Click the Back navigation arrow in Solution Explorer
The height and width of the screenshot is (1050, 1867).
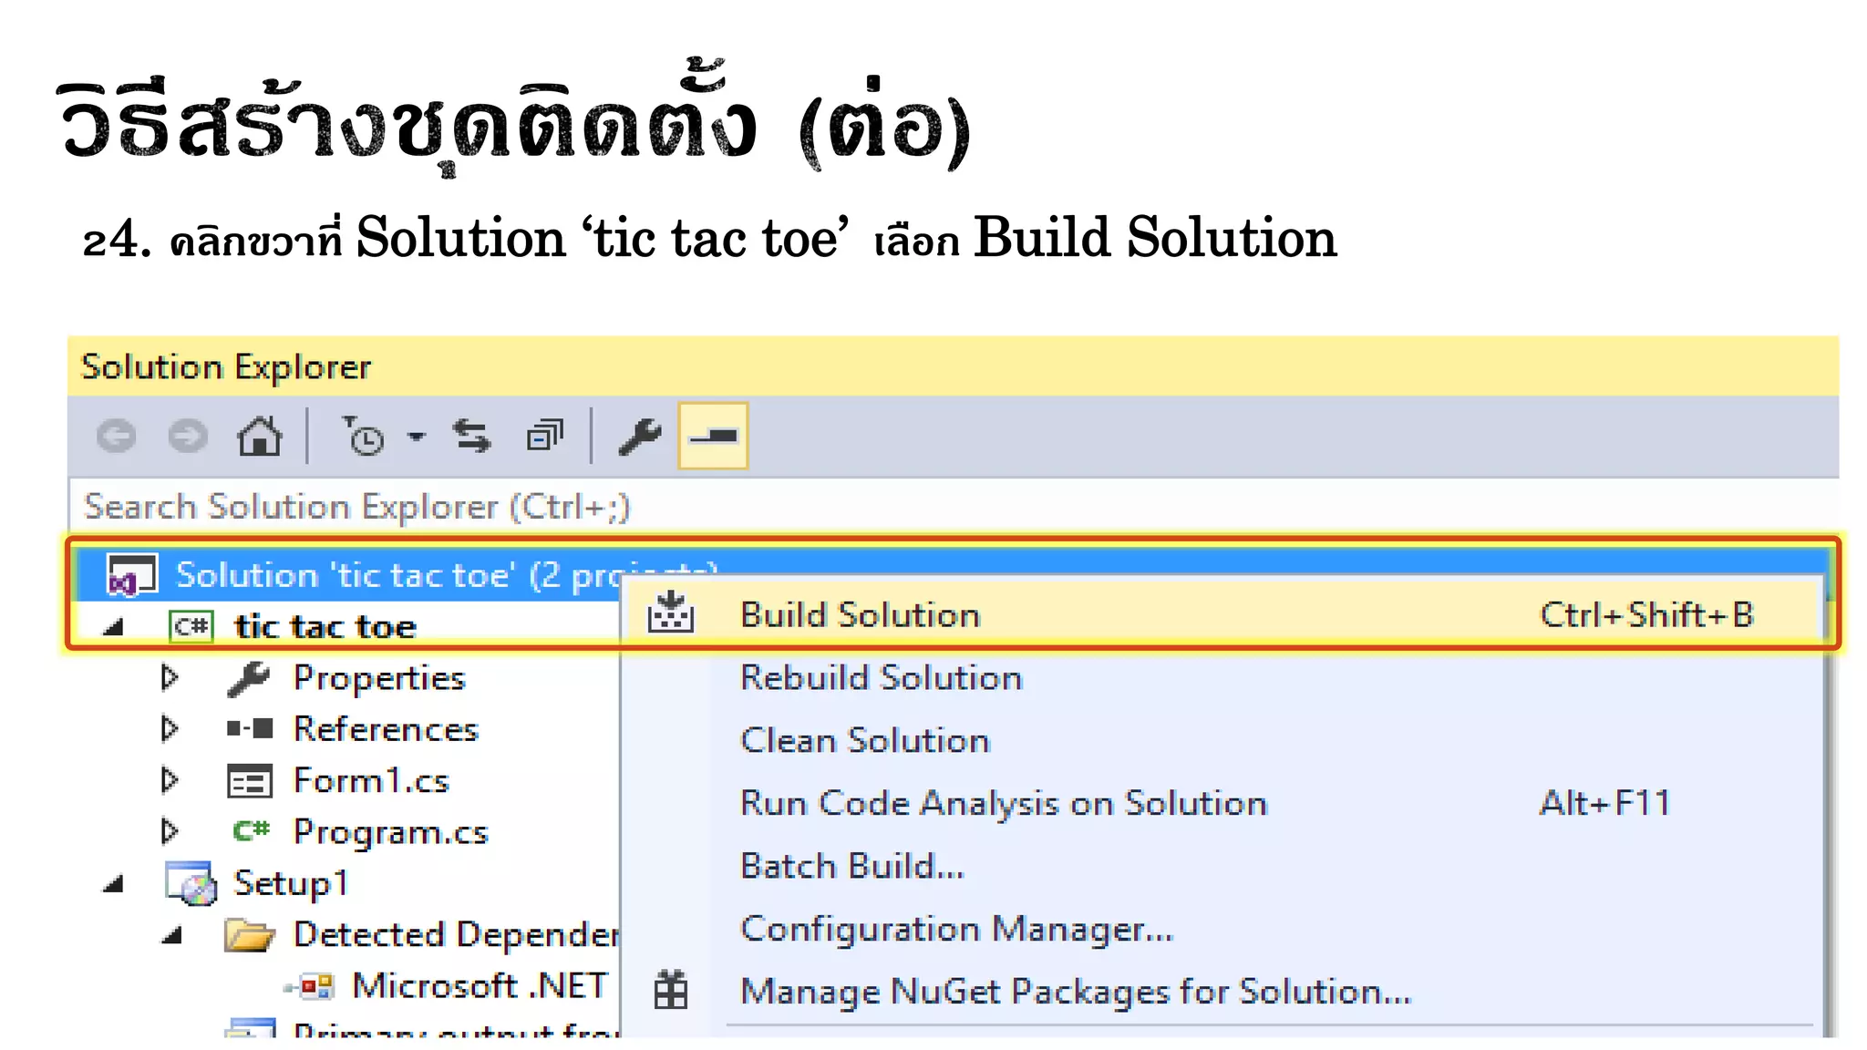click(x=116, y=437)
